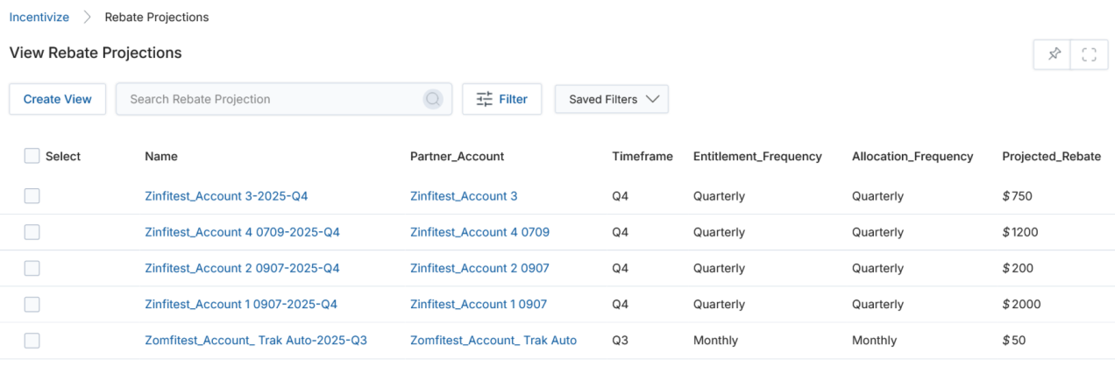This screenshot has height=366, width=1115.
Task: Pin the Rebate Projections view
Action: point(1054,54)
